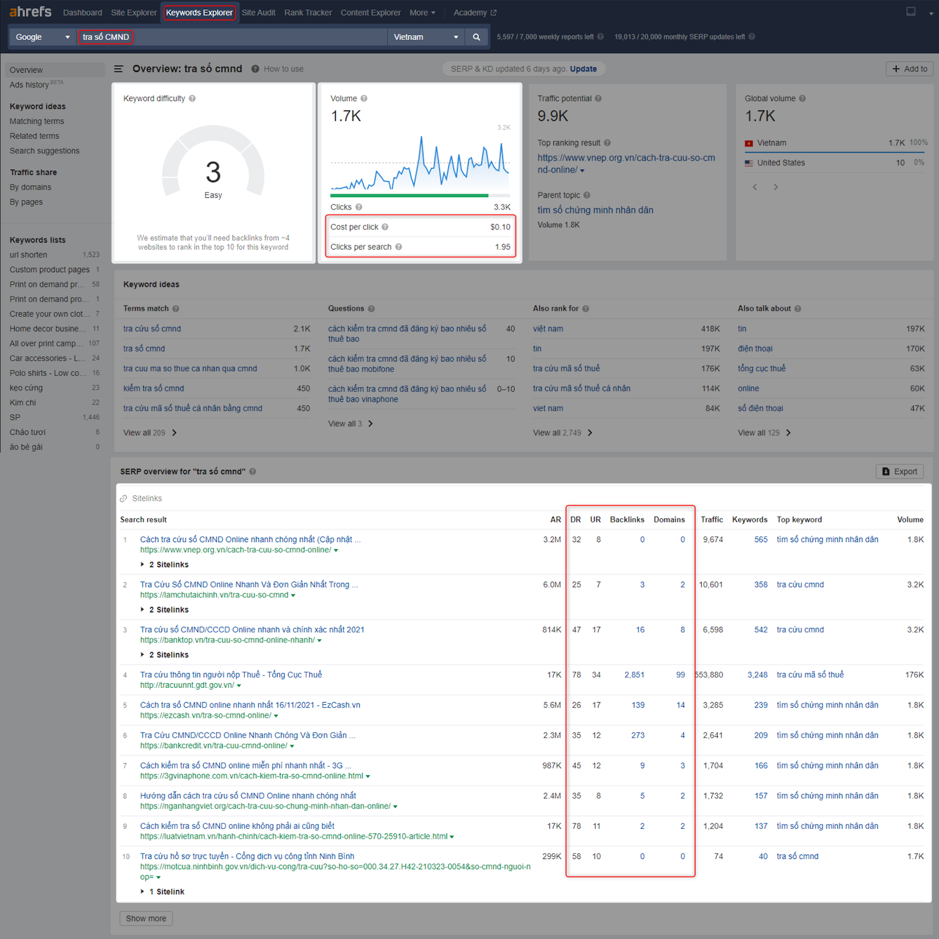Image resolution: width=939 pixels, height=939 pixels.
Task: Click the keyword search input field
Action: pos(232,37)
